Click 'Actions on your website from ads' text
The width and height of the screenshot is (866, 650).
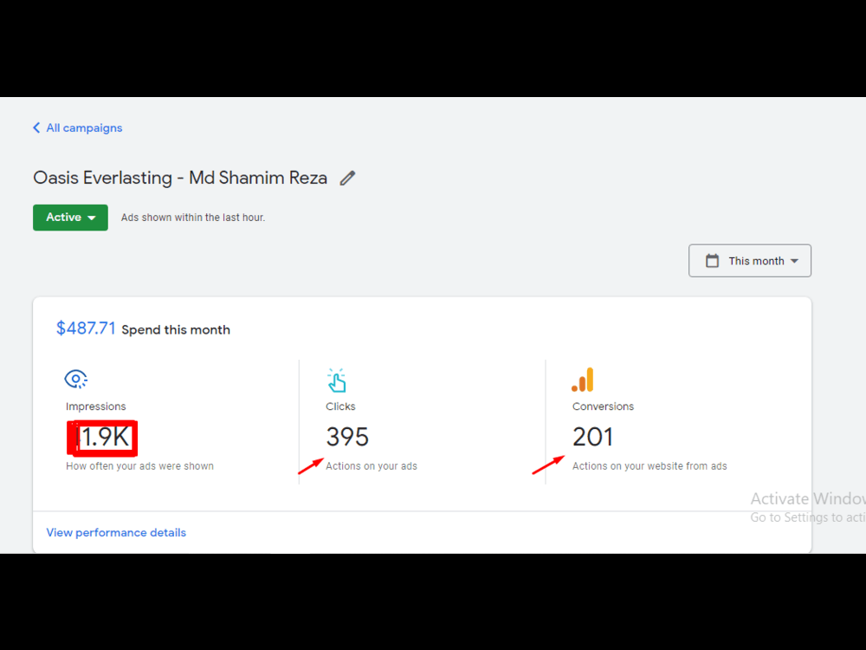point(649,466)
